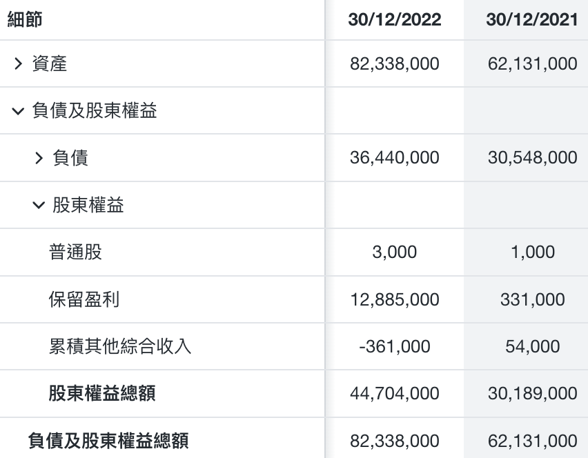The height and width of the screenshot is (458, 588).
Task: Collapse the 股東權益 section chevron
Action: pyautogui.click(x=39, y=205)
